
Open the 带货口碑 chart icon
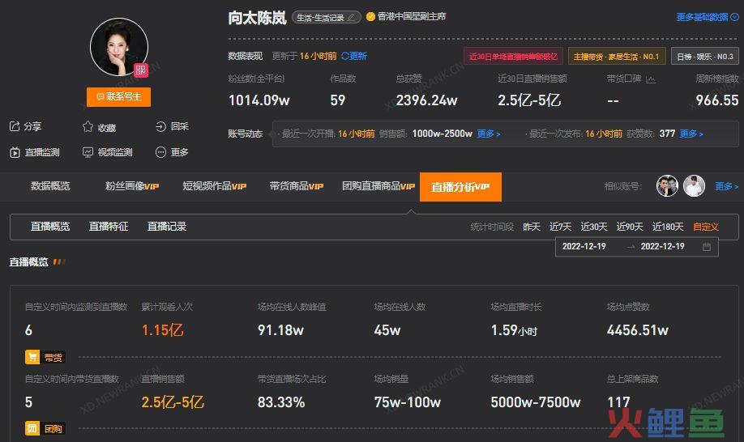tap(651, 79)
